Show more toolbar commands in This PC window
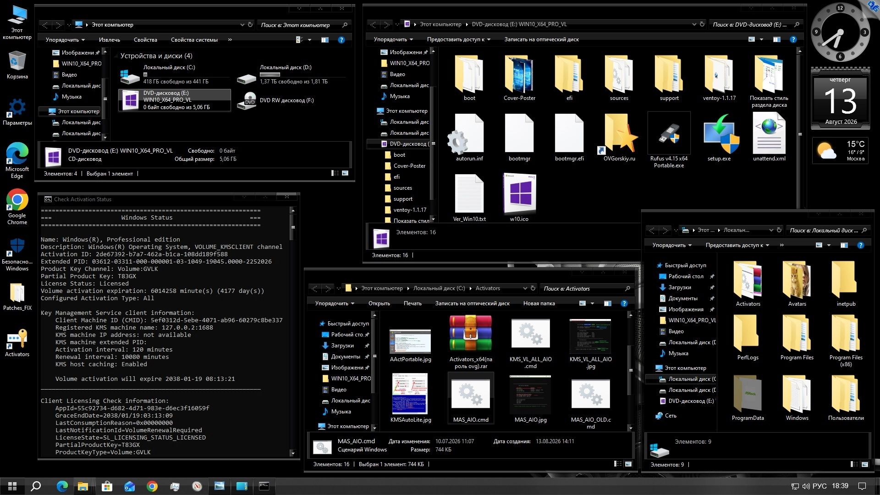The image size is (880, 495). (x=230, y=40)
